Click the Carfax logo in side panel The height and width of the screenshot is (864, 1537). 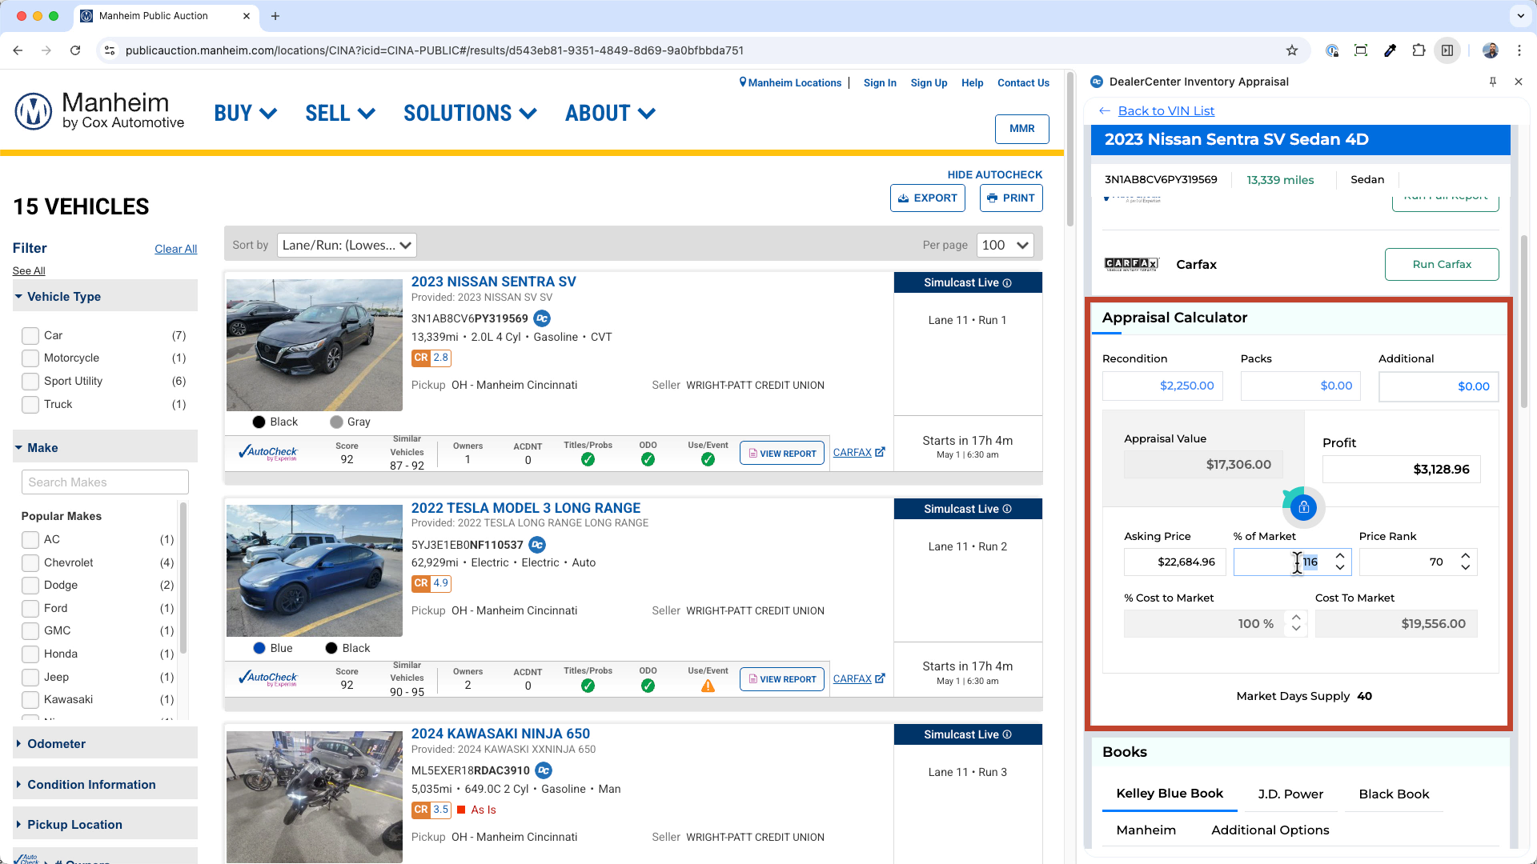click(x=1131, y=264)
